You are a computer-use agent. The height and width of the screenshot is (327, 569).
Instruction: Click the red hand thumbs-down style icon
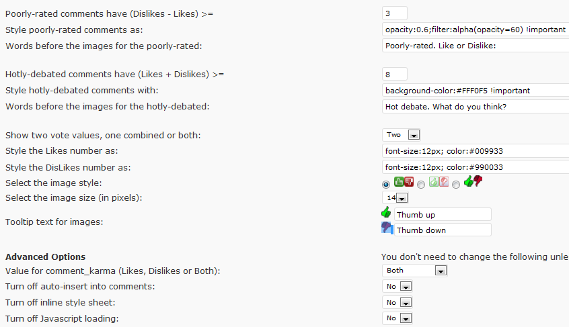pos(478,181)
